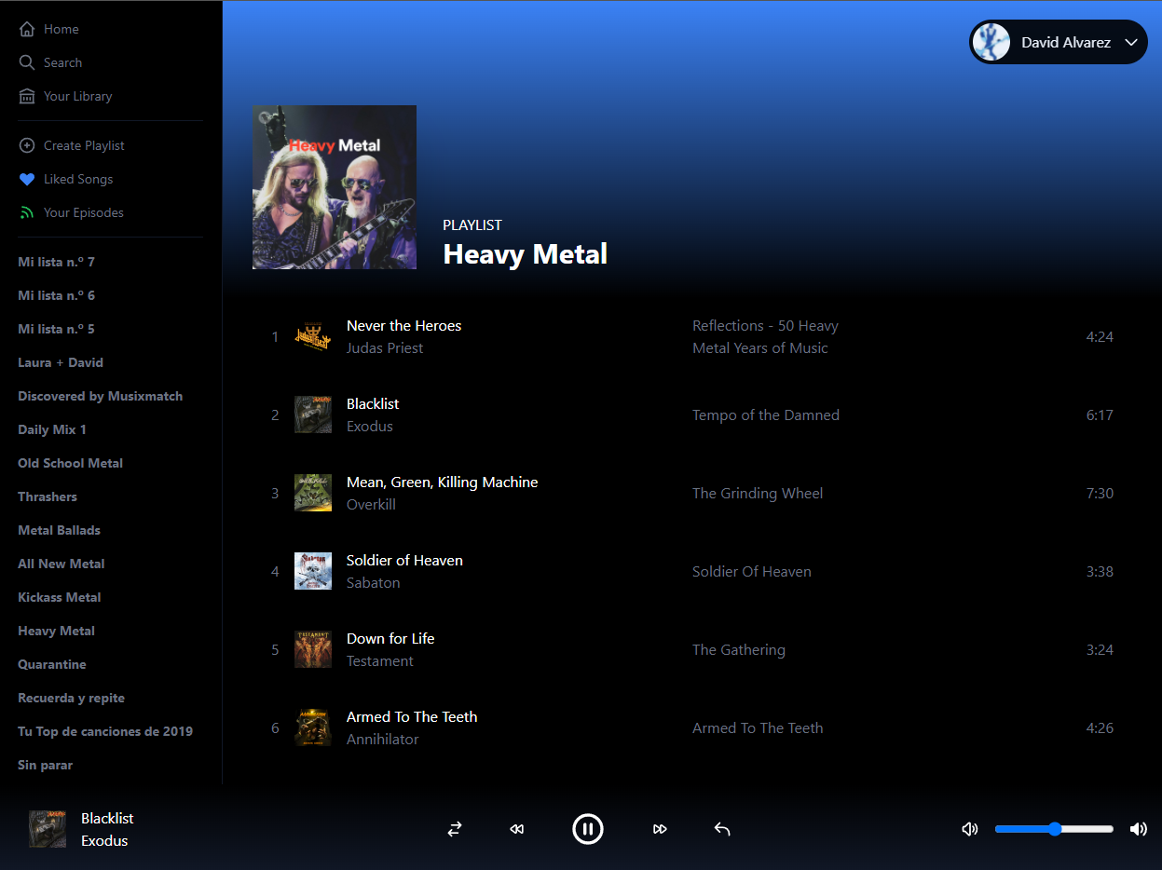Image resolution: width=1162 pixels, height=870 pixels.
Task: Click the Create Playlist plus icon
Action: pos(26,144)
